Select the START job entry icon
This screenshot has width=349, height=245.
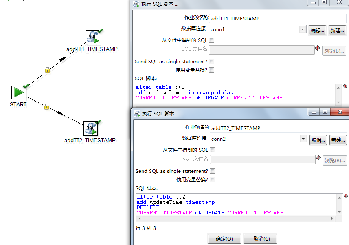click(x=18, y=93)
